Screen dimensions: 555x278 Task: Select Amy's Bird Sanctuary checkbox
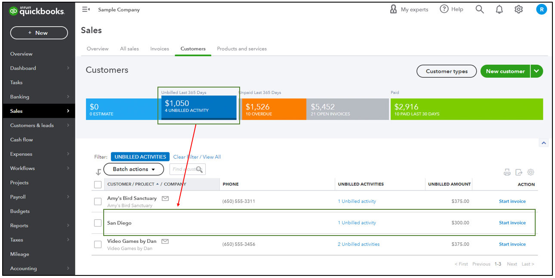coord(98,201)
